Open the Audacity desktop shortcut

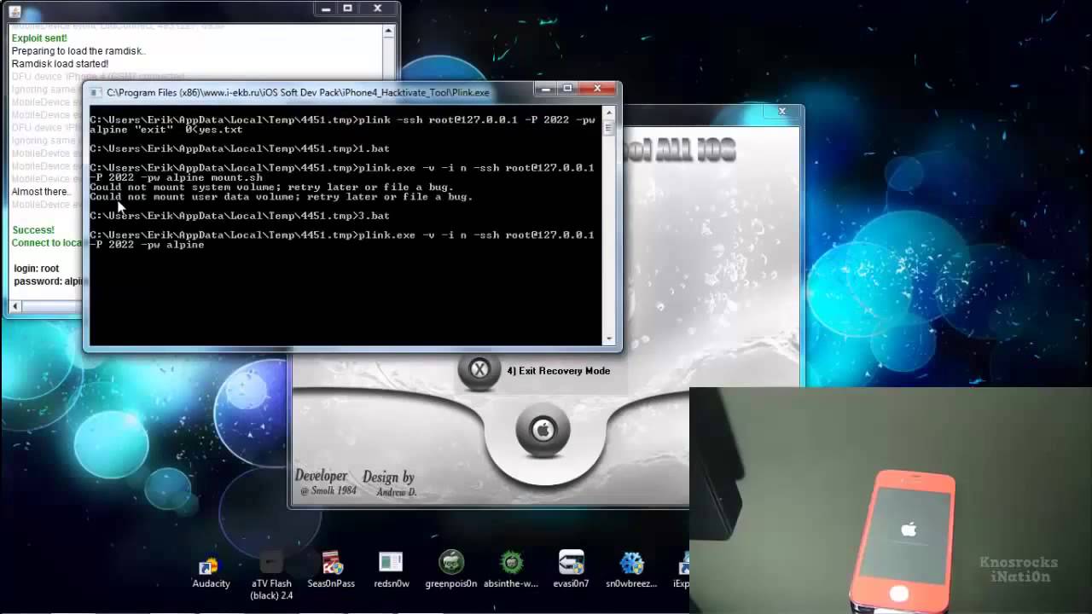tap(211, 571)
